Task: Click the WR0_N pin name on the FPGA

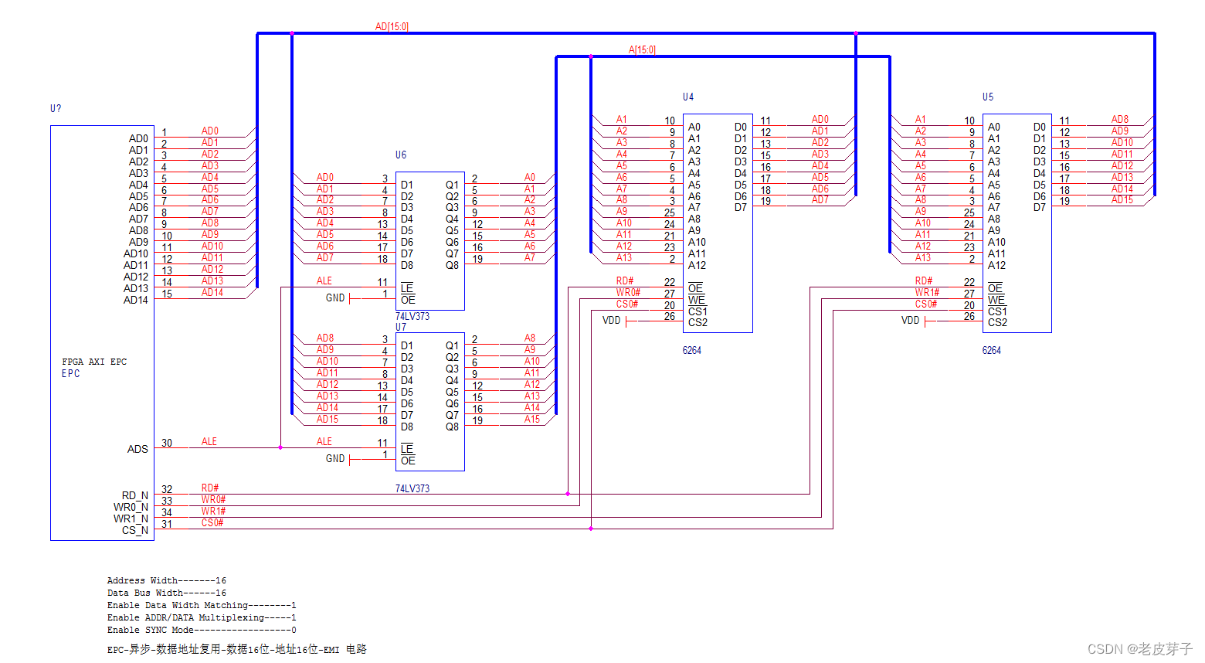Action: 131,507
